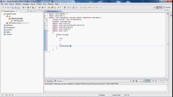Toggle Link with Editor in Package Explorer

coord(31,11)
